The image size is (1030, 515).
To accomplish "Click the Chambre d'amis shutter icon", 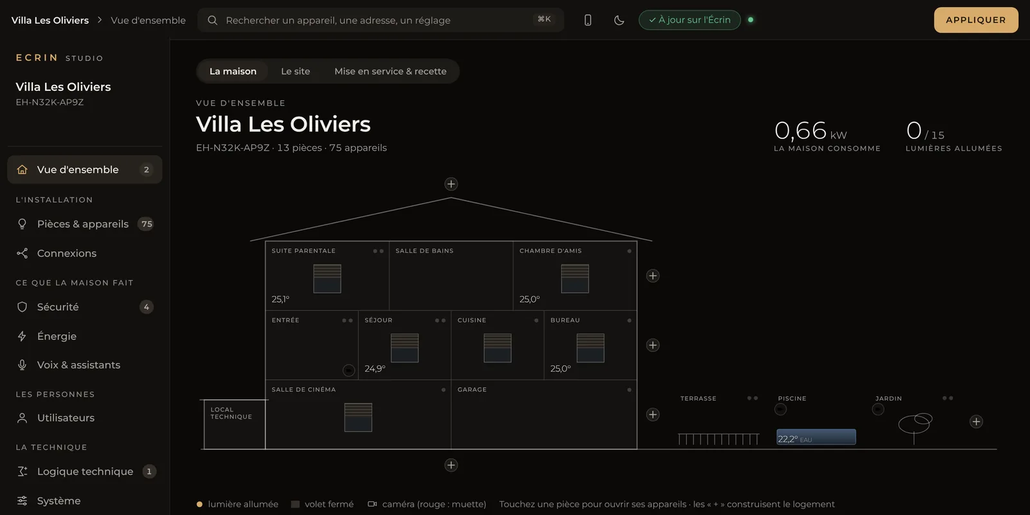I will point(575,279).
